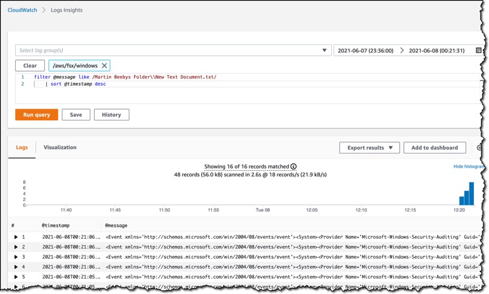Click the @timestamp column header
Image resolution: width=489 pixels, height=294 pixels.
[55, 225]
